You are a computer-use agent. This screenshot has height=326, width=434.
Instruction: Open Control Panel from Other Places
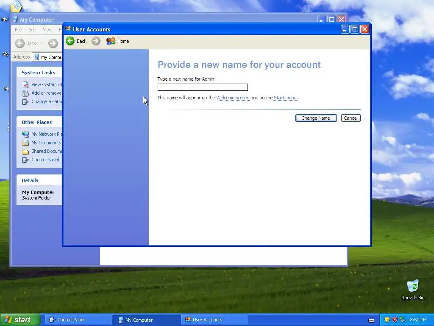45,160
